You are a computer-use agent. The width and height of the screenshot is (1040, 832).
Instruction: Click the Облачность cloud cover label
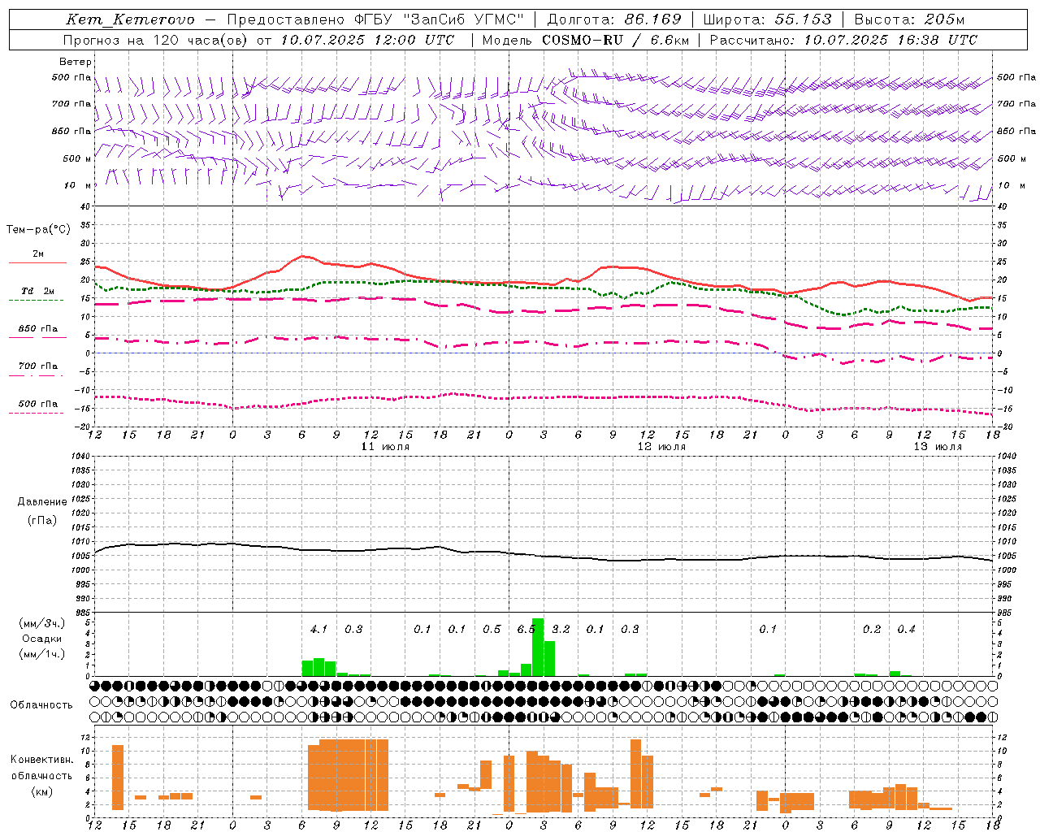coord(41,704)
